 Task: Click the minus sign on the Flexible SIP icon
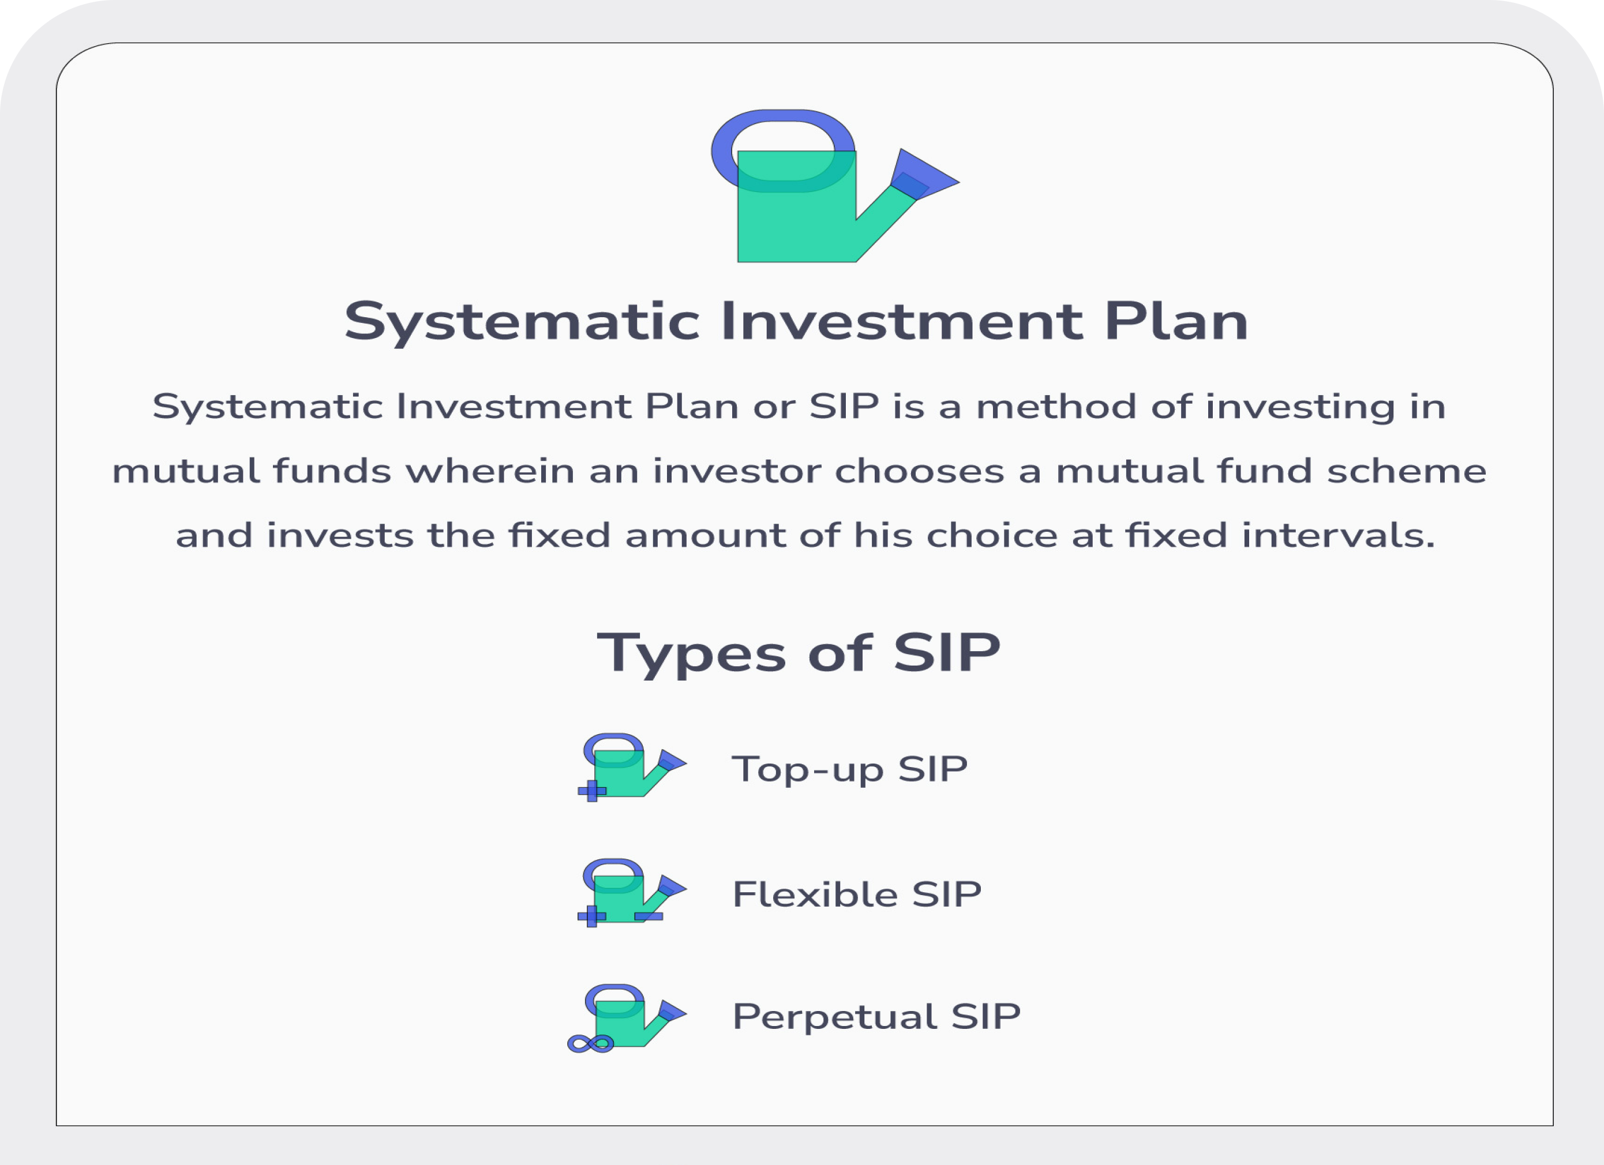pos(649,917)
